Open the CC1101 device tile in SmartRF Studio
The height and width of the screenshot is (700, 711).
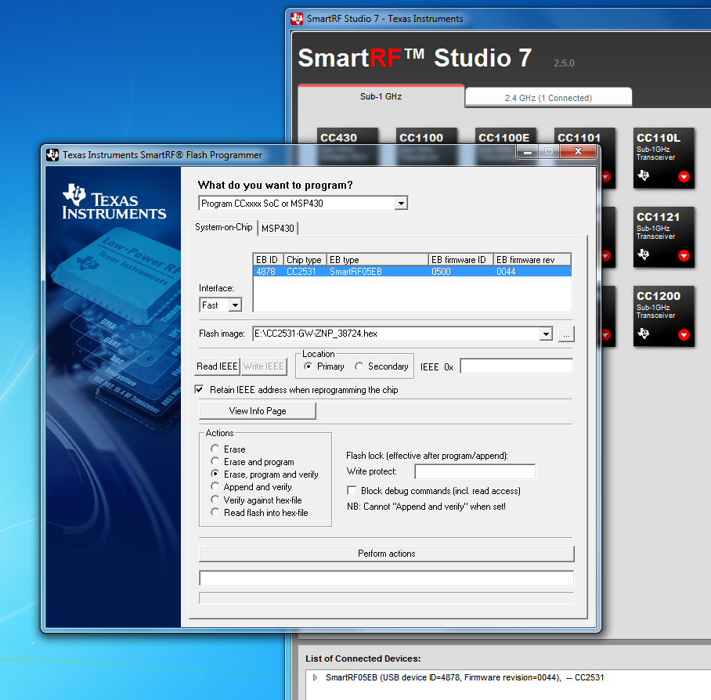point(584,136)
